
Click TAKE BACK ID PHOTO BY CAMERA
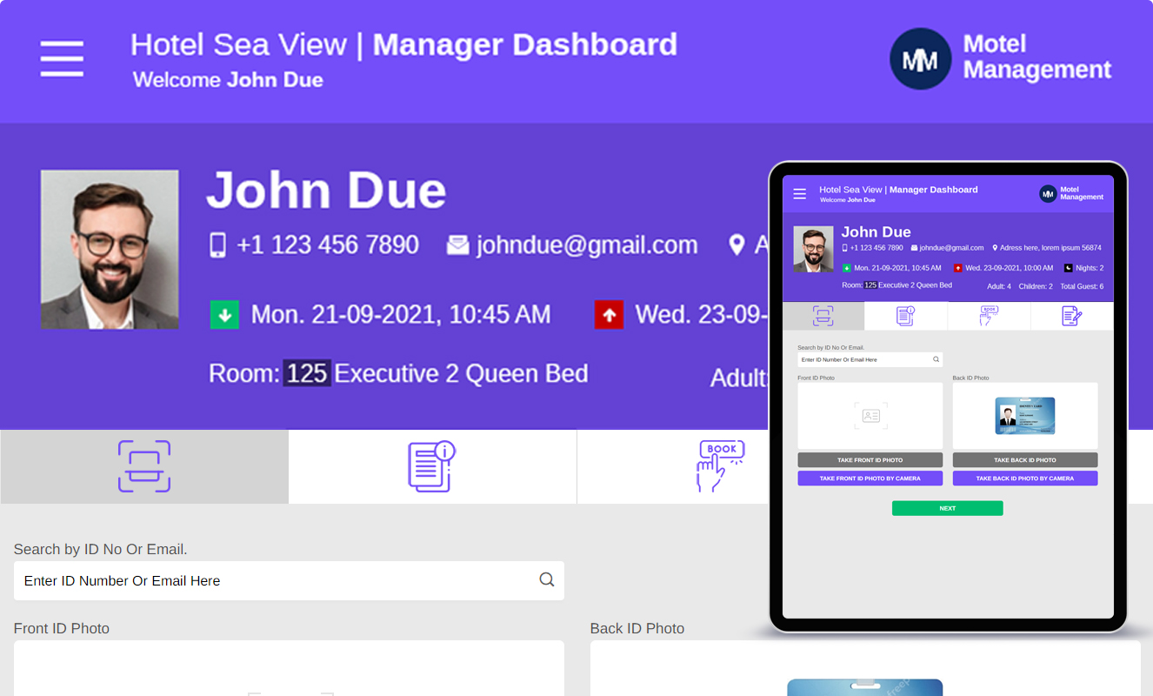coord(1024,478)
